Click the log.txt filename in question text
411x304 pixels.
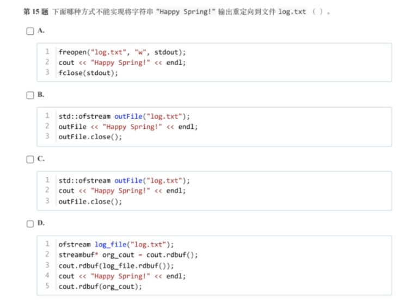[292, 11]
